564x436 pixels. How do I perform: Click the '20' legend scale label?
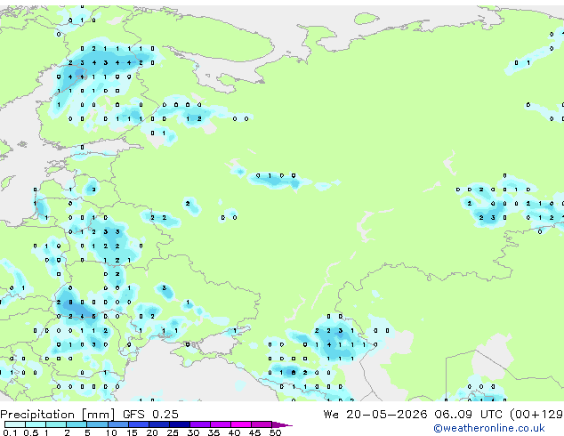(152, 432)
